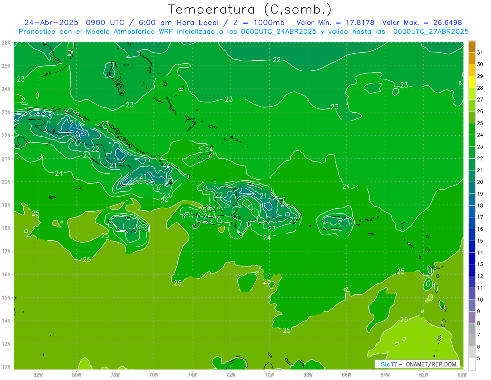The height and width of the screenshot is (380, 491).
Task: Click the "12N" latitude axis label
Action: click(6, 367)
